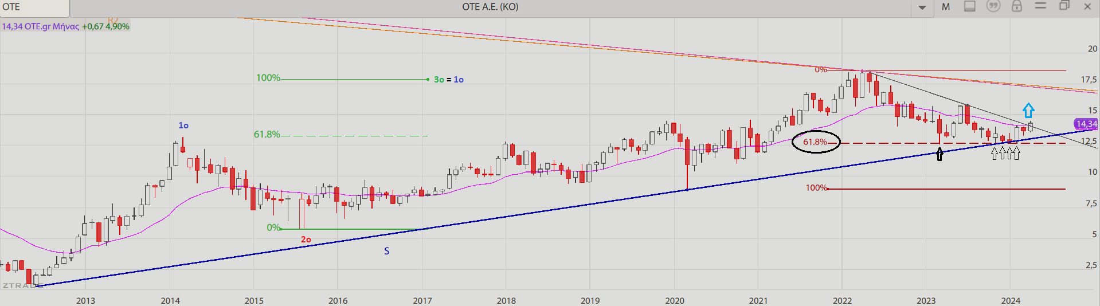Open the two-line hamburger menu

pyautogui.click(x=1040, y=6)
